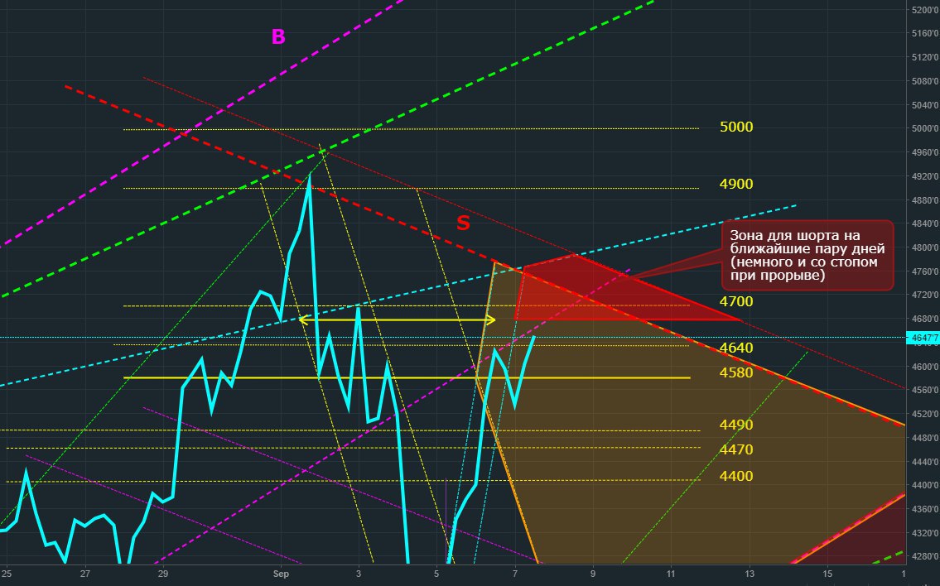
Task: Click the Sep label on time axis
Action: (281, 574)
